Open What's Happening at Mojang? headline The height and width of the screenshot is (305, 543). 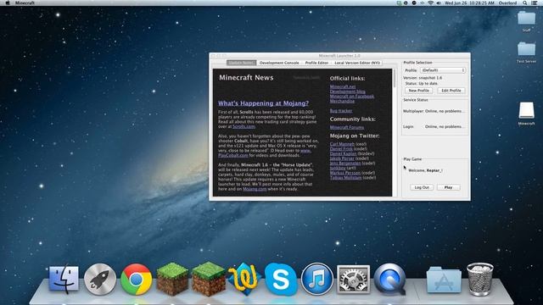pyautogui.click(x=263, y=103)
